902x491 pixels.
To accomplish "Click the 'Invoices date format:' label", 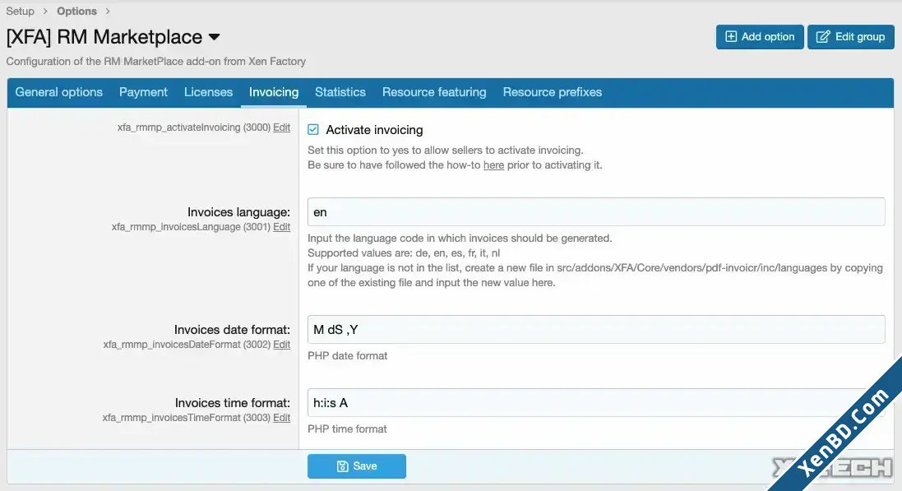I will click(x=232, y=330).
